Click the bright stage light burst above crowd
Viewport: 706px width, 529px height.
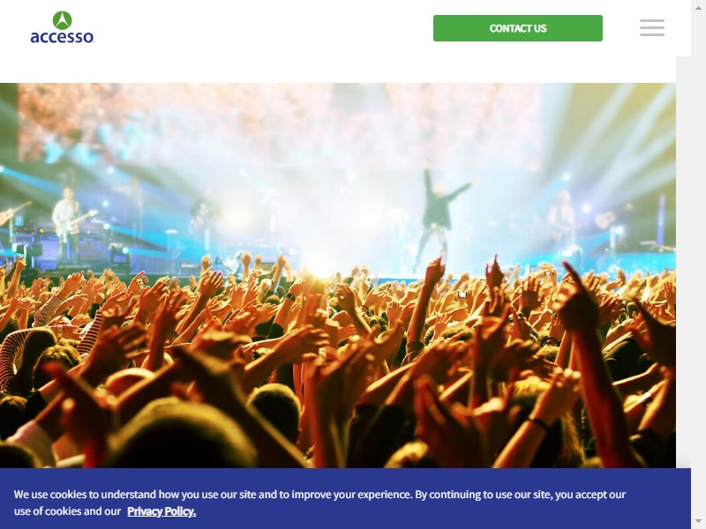click(320, 265)
